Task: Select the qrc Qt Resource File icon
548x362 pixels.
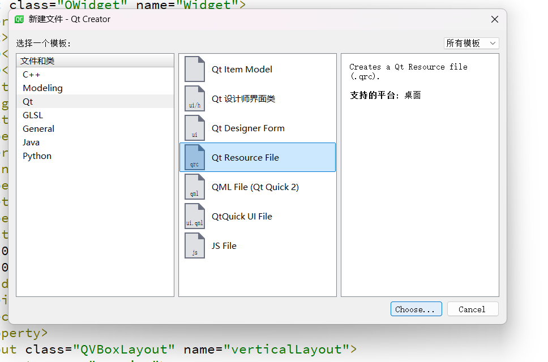Action: (195, 157)
